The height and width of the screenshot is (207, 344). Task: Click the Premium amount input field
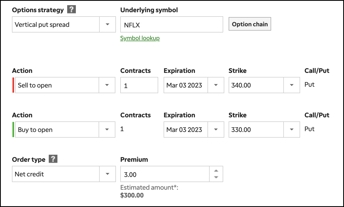165,174
